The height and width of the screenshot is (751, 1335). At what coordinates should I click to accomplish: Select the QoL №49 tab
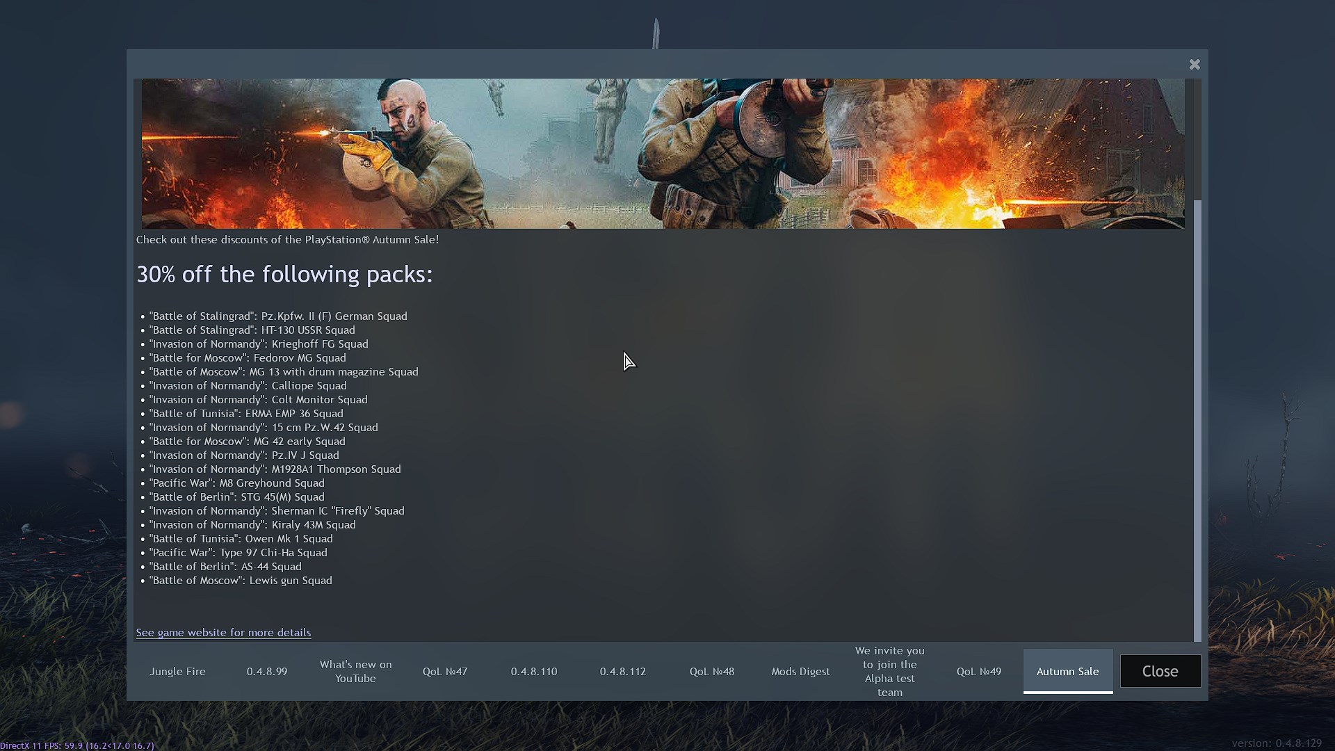point(978,671)
